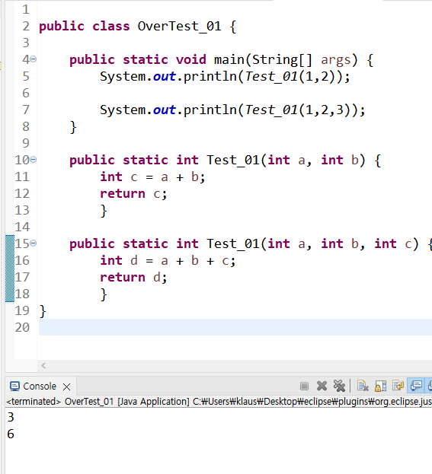Click the Terminate button in Console toolbar

(304, 386)
